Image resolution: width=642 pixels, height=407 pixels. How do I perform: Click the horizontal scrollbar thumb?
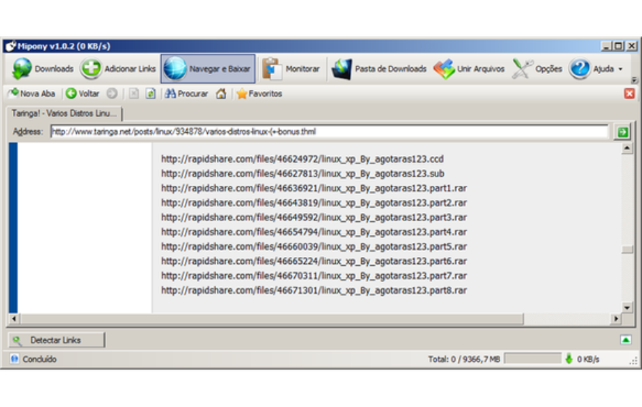(272, 318)
